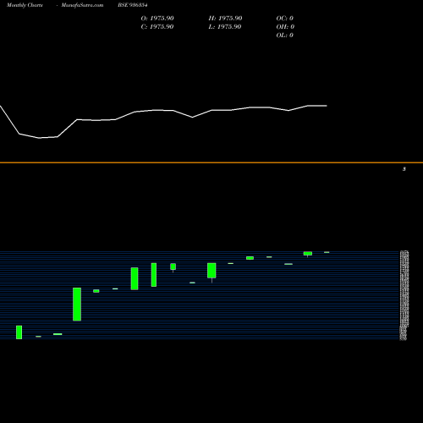
Task: Click the MunafaSutra.com site label
Action: coord(82,5)
